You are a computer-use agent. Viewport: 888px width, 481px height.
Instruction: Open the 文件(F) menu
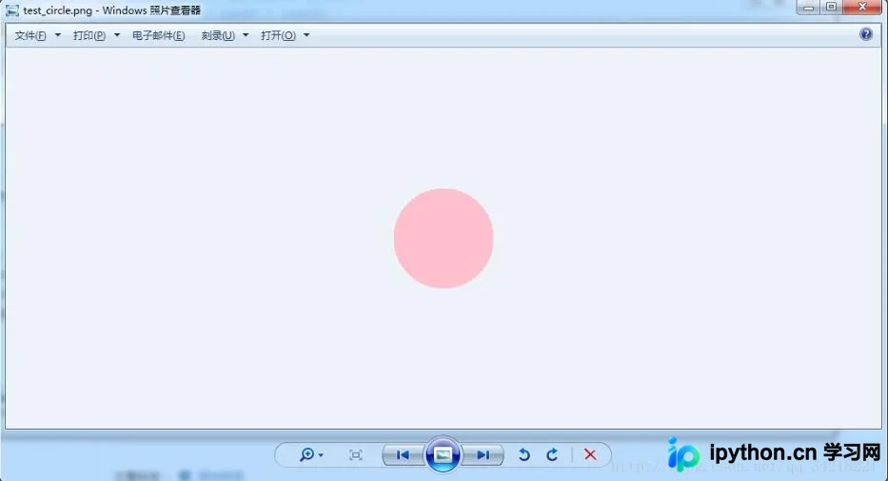[30, 35]
